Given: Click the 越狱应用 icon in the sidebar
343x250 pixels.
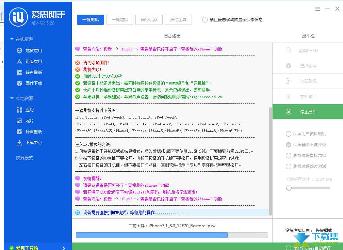Looking at the screenshot, I should click(x=19, y=50).
